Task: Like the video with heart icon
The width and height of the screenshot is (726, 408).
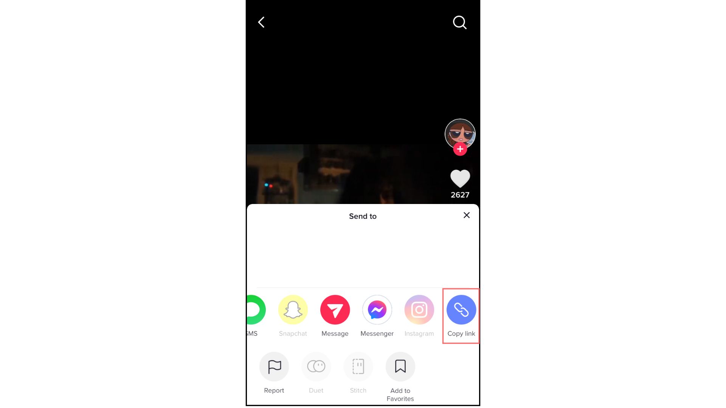Action: click(x=459, y=178)
